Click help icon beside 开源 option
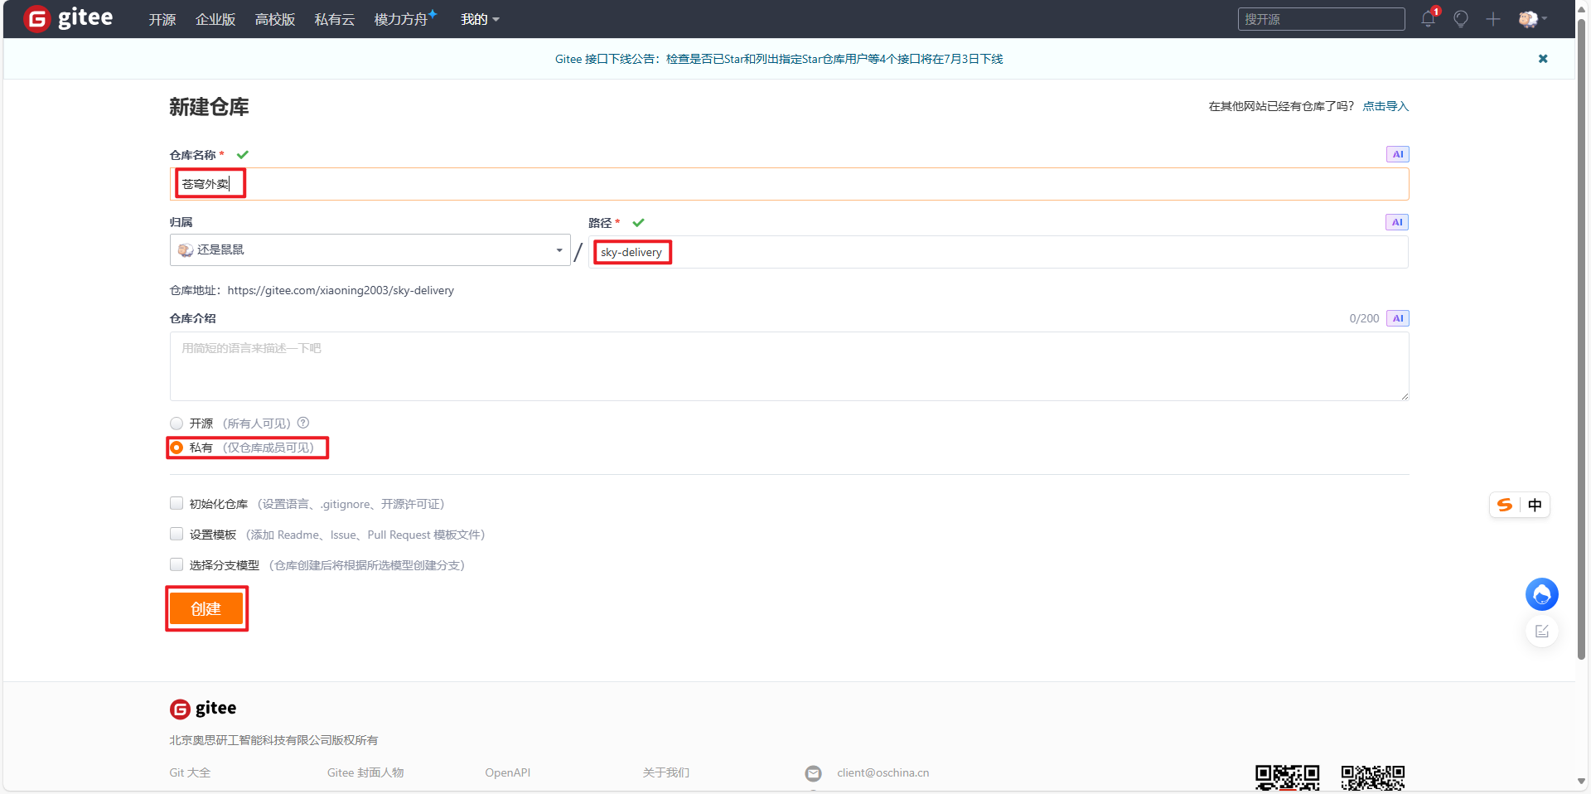Viewport: 1591px width, 794px height. [303, 423]
